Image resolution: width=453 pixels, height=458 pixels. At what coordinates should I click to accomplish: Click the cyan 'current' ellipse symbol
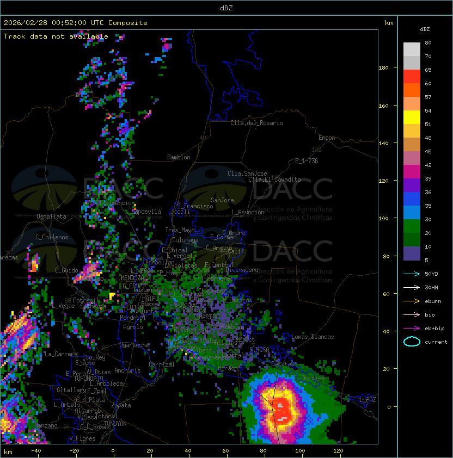coord(412,342)
